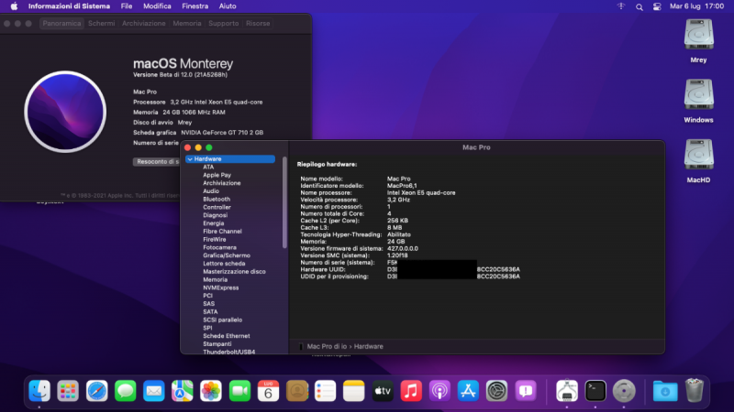Switch to the Memoria tab
Screen dimensions: 734x412
tap(187, 23)
